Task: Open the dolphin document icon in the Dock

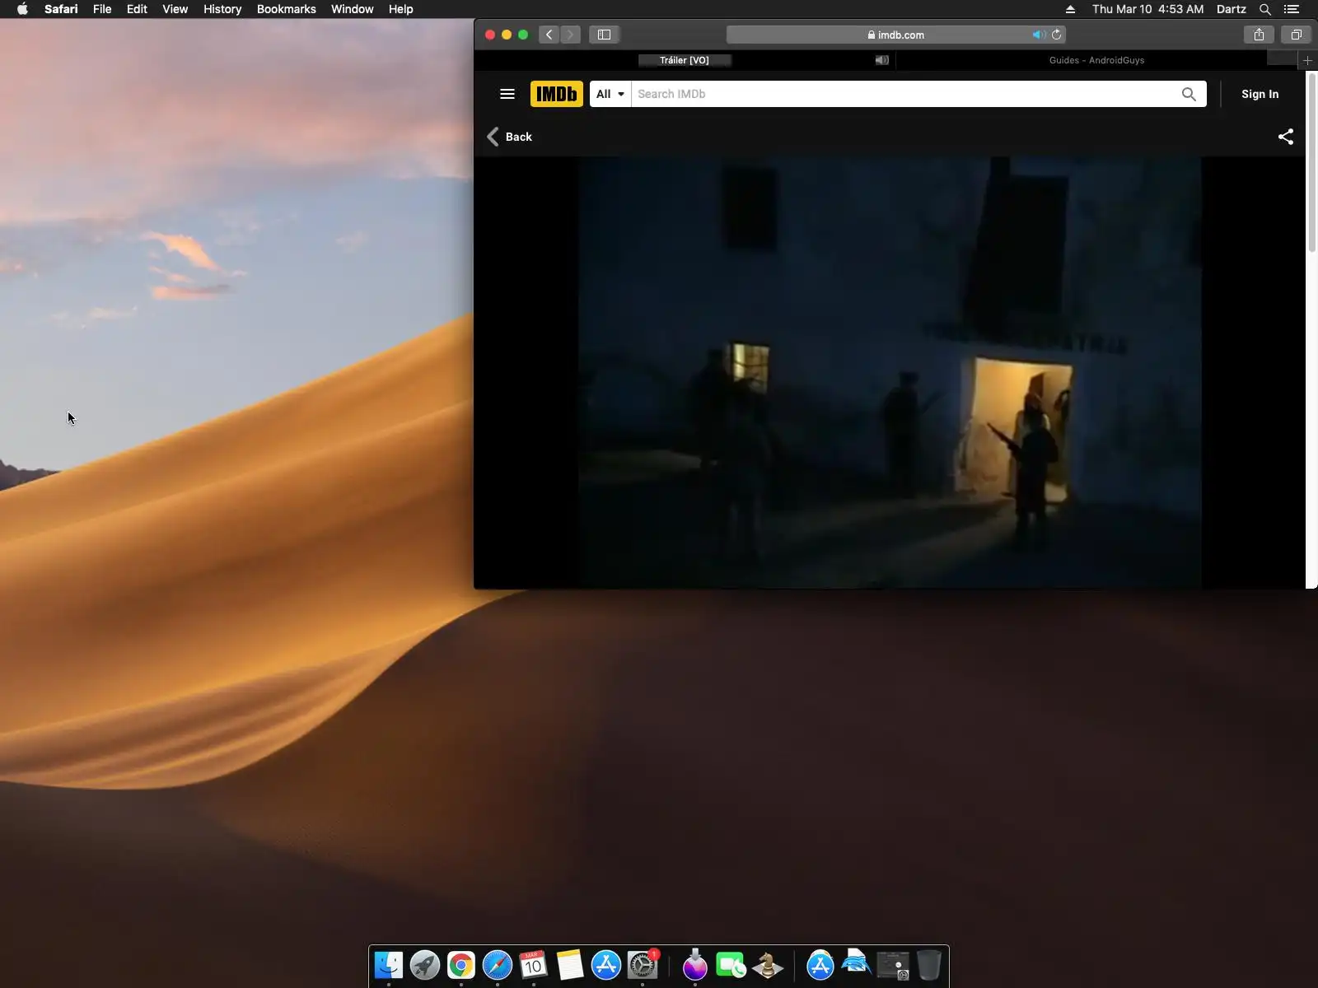Action: (857, 963)
